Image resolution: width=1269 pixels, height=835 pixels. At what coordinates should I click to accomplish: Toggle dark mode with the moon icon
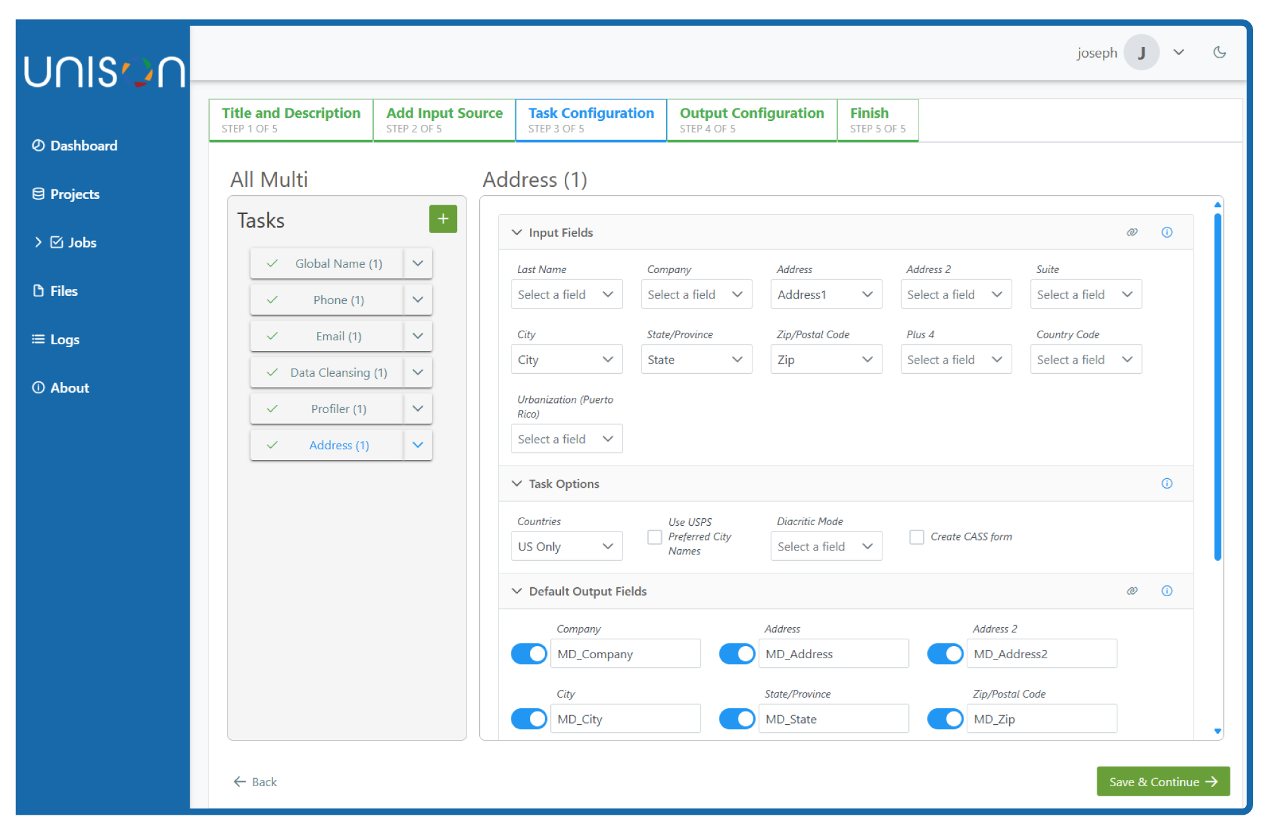point(1220,53)
